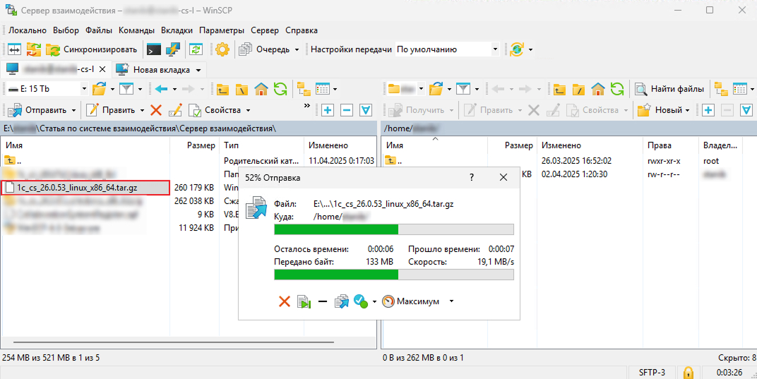This screenshot has width=757, height=379.
Task: Go to local root directory icon
Action: click(242, 89)
